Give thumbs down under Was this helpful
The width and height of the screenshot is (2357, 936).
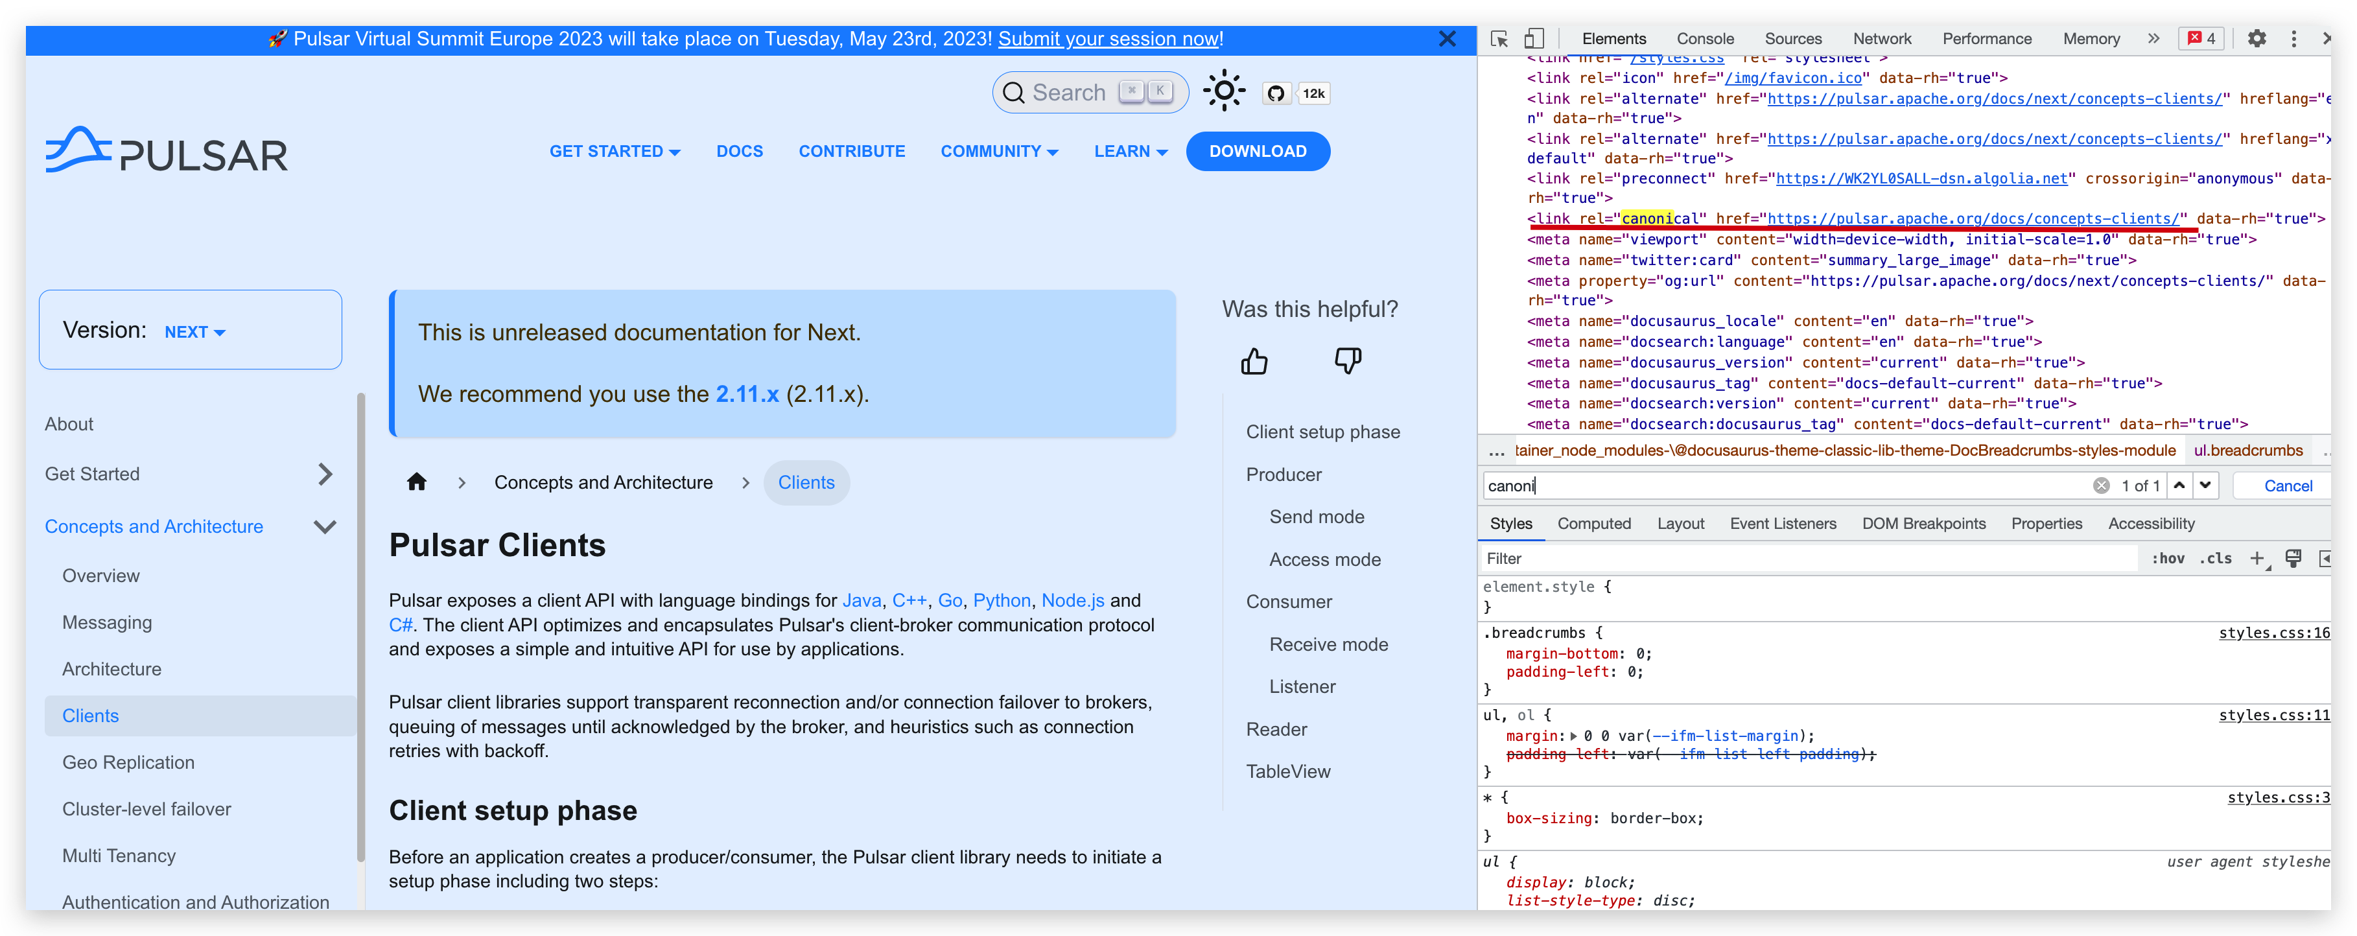coord(1349,360)
